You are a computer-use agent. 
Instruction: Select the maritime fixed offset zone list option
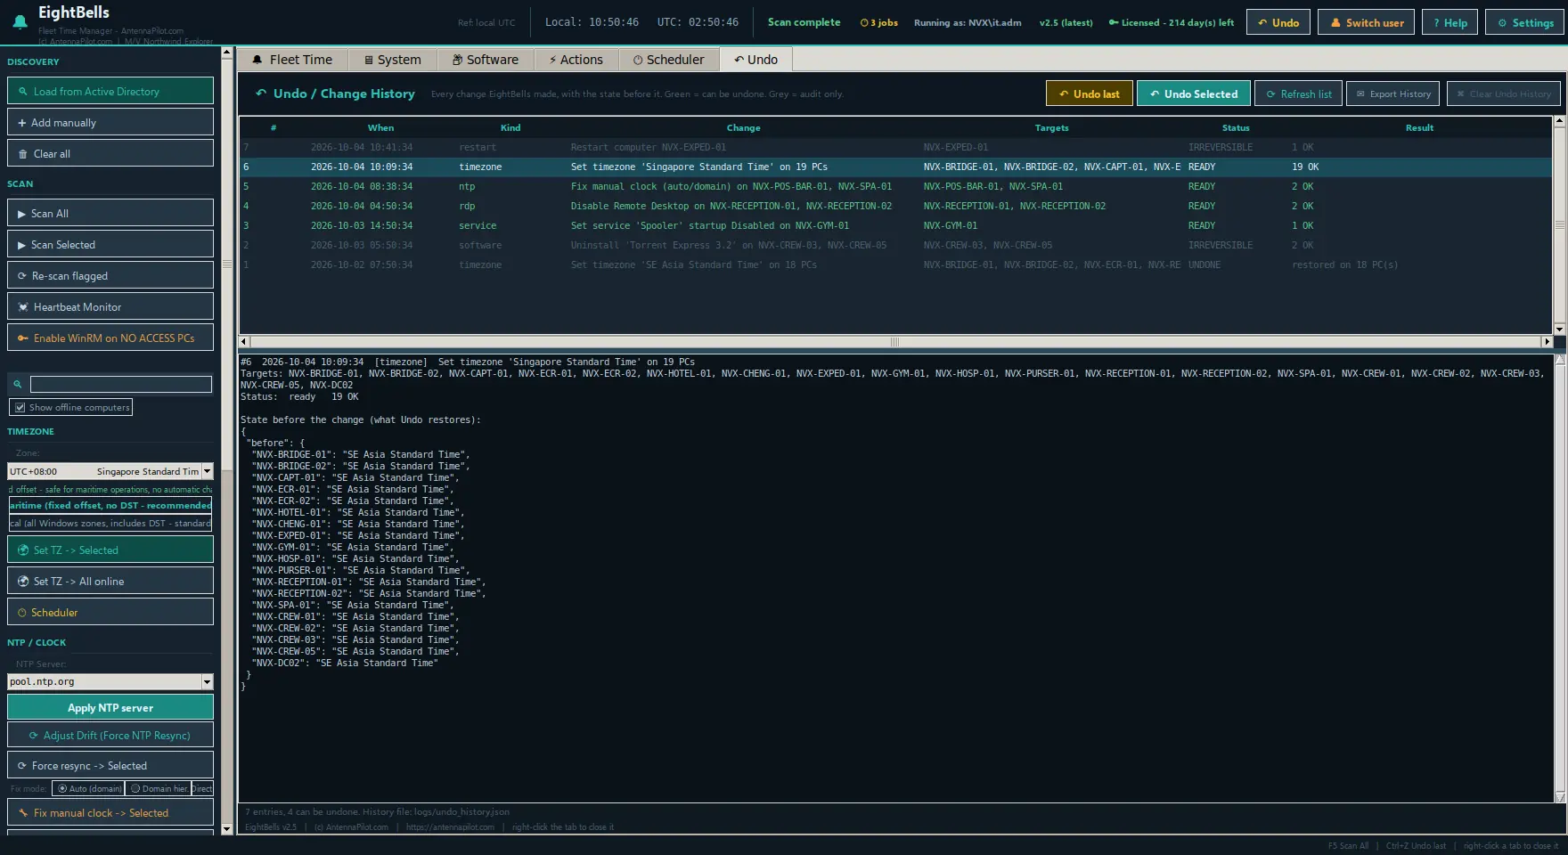[110, 506]
